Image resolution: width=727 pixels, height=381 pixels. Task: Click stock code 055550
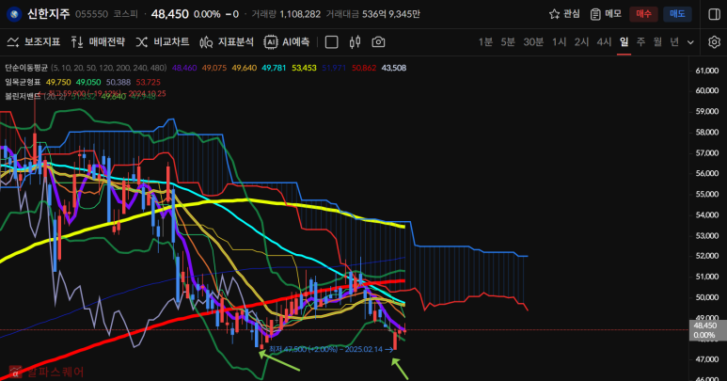(x=91, y=14)
